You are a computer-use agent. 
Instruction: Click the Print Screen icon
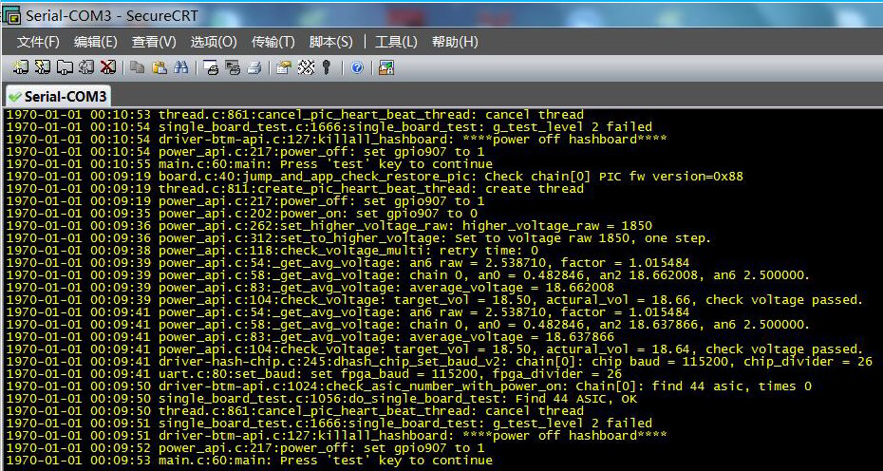(211, 68)
